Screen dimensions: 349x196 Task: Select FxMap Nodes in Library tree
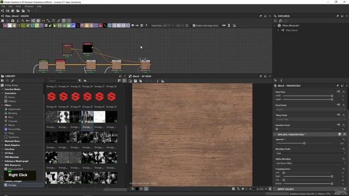coord(11,85)
